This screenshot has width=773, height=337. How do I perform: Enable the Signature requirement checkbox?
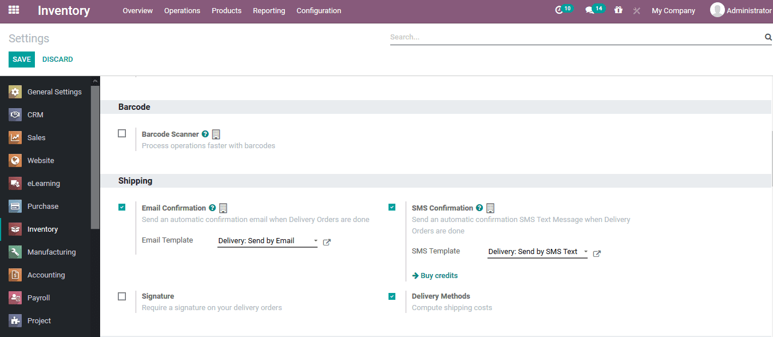pyautogui.click(x=122, y=296)
